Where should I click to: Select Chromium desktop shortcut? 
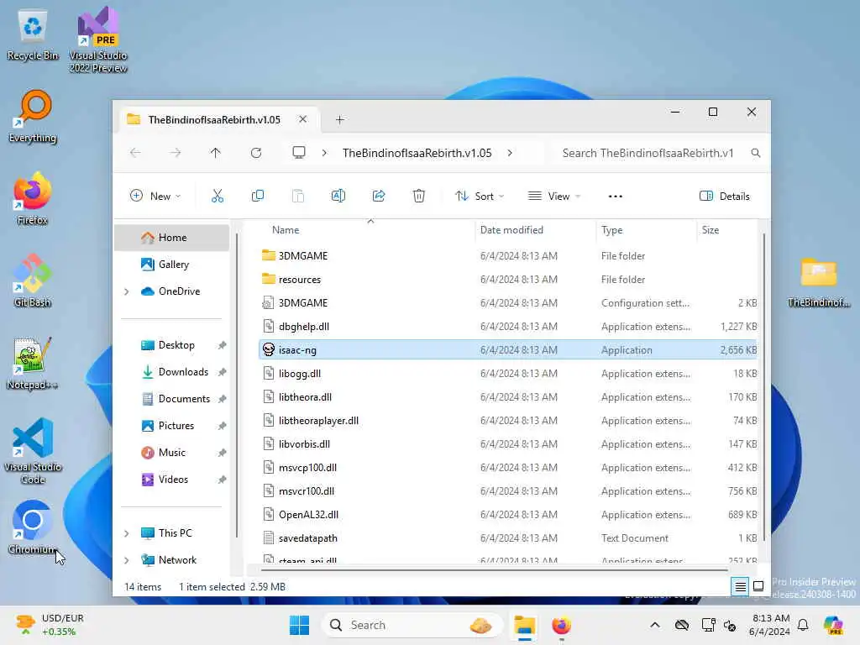tap(33, 527)
